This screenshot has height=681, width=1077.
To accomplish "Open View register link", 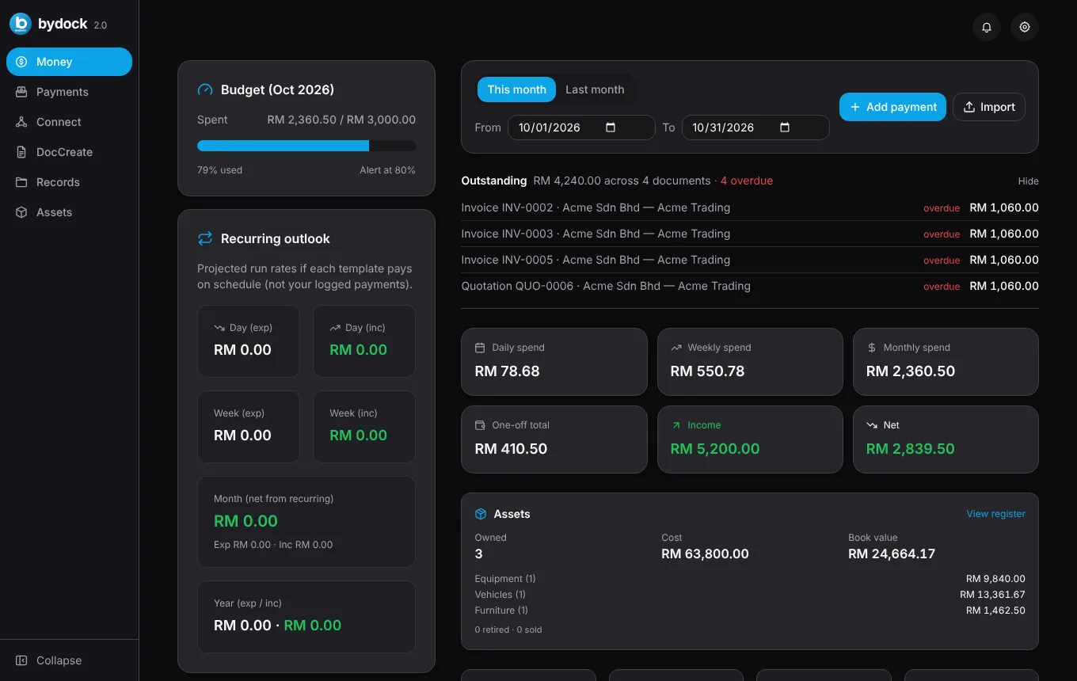I will pyautogui.click(x=995, y=514).
